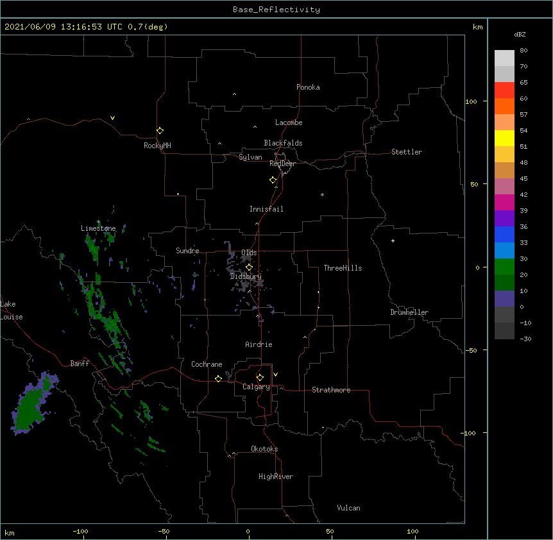Click the yellow diamond marker above Calgary label
553x540 pixels.
[x=260, y=378]
